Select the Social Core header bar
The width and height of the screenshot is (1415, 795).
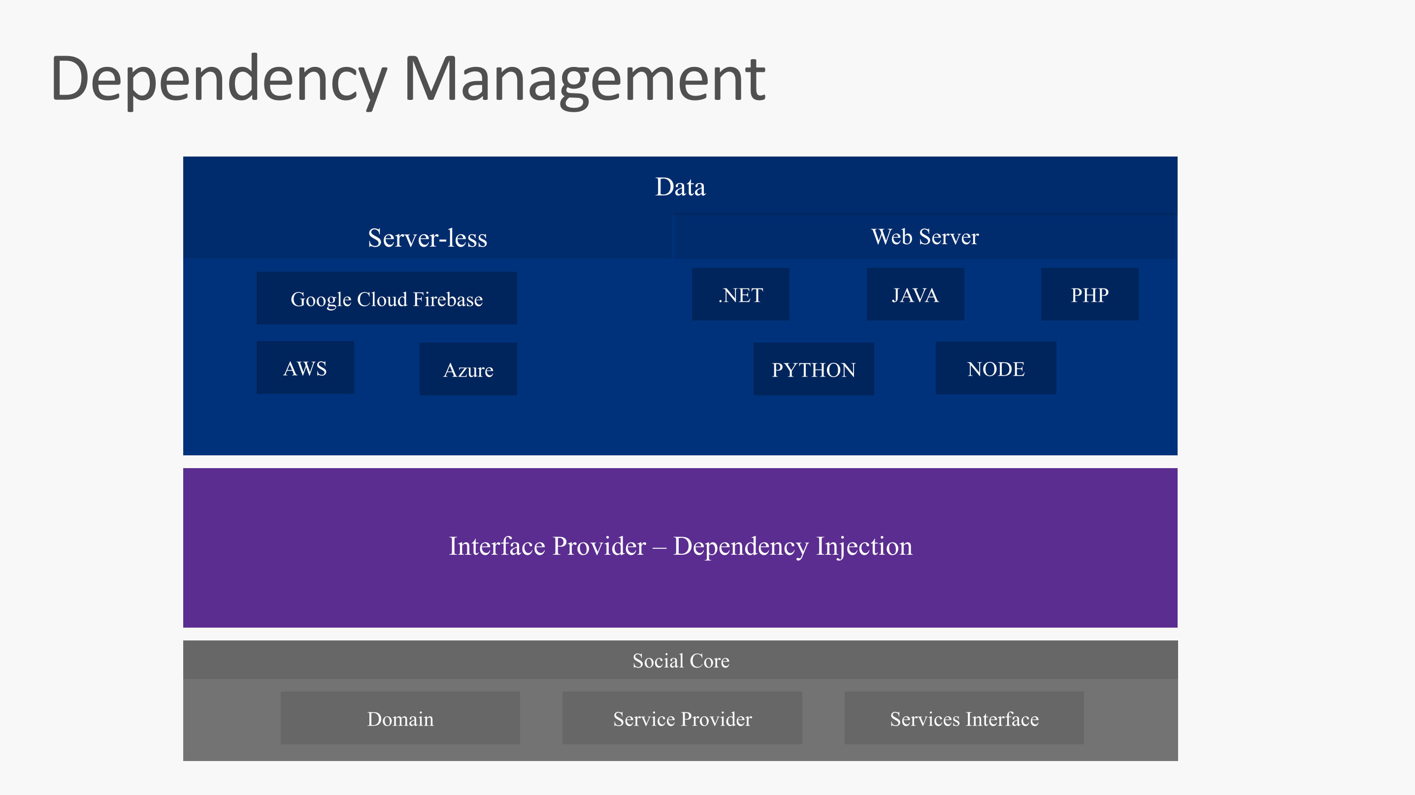(x=680, y=660)
